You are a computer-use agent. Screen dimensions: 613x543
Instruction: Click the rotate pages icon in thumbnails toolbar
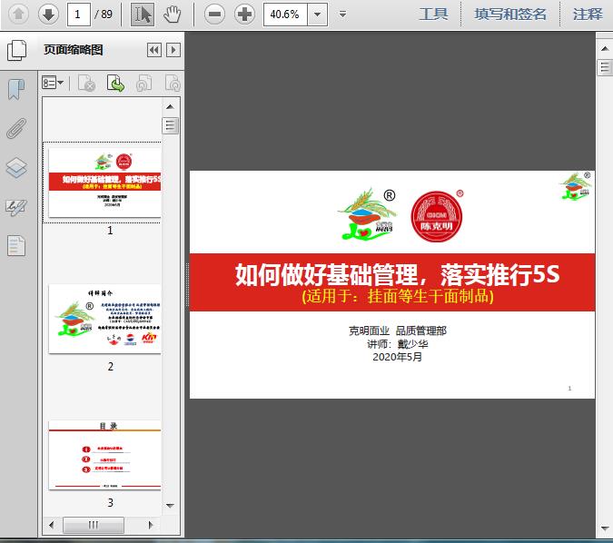tap(144, 83)
